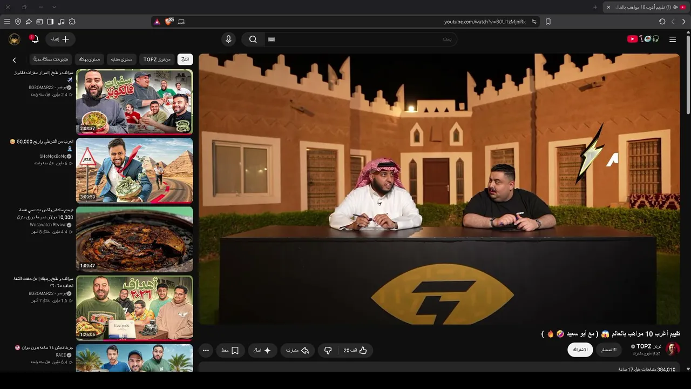Open more actions three-dot menu
The width and height of the screenshot is (691, 389).
(206, 351)
